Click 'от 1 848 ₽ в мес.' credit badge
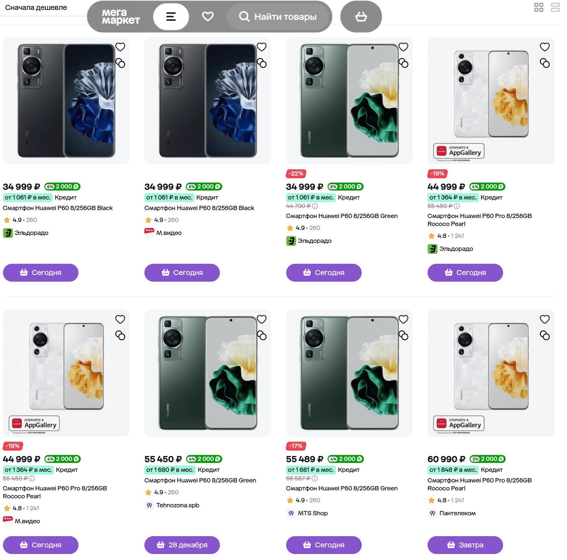 tap(453, 470)
